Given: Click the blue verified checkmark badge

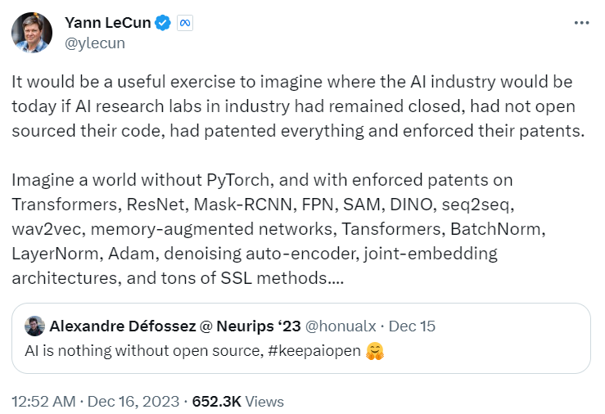Looking at the screenshot, I should coord(163,23).
